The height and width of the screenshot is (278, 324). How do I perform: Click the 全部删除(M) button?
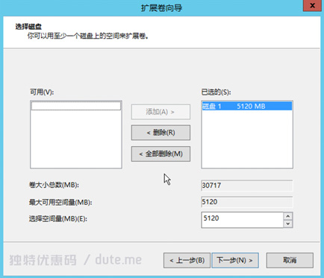click(x=161, y=154)
